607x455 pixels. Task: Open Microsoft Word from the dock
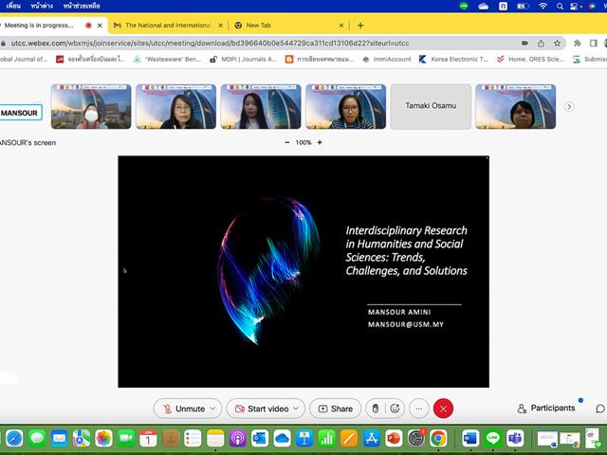click(470, 438)
